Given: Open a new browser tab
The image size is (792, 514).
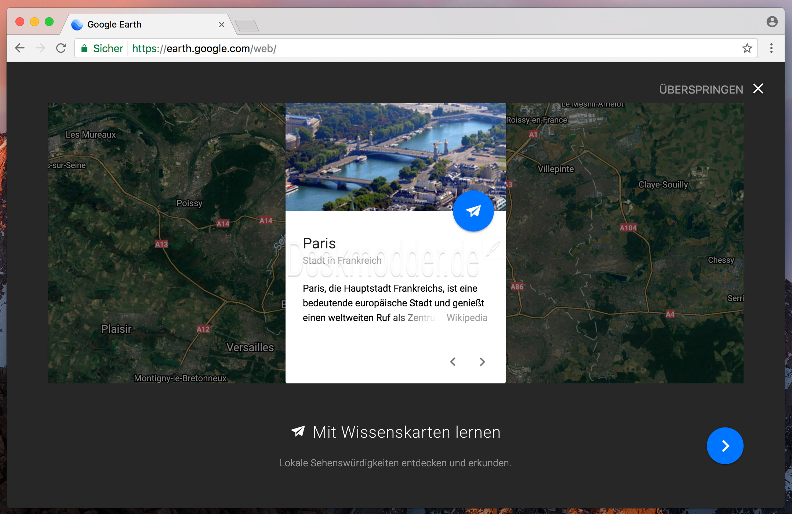Looking at the screenshot, I should point(247,25).
